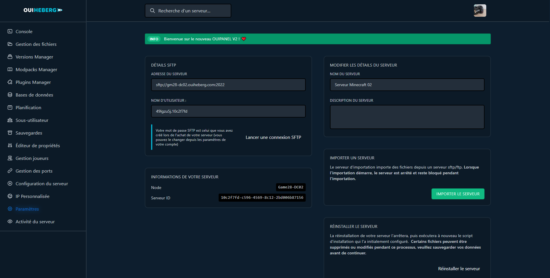Click the Console terminal icon in sidebar
This screenshot has width=550, height=278.
pyautogui.click(x=10, y=31)
